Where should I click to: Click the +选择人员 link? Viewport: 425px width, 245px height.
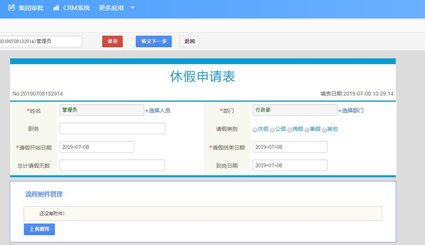(x=157, y=111)
